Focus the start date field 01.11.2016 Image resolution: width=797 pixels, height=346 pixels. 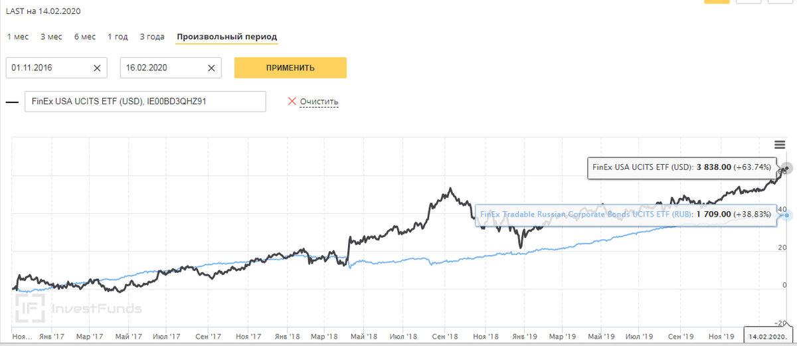tap(56, 68)
